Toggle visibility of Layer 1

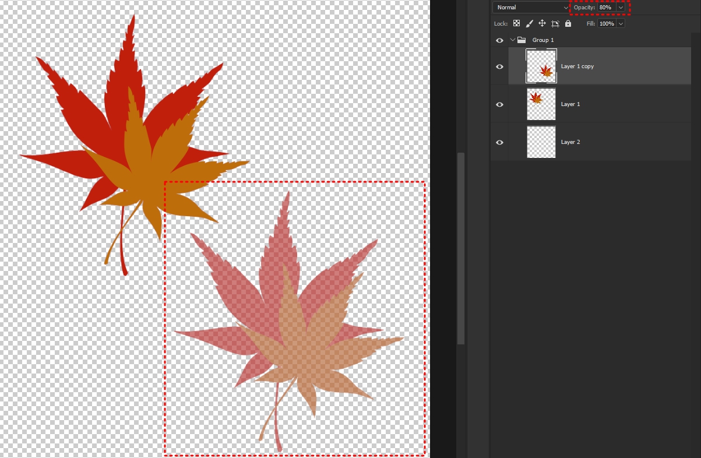coord(499,104)
